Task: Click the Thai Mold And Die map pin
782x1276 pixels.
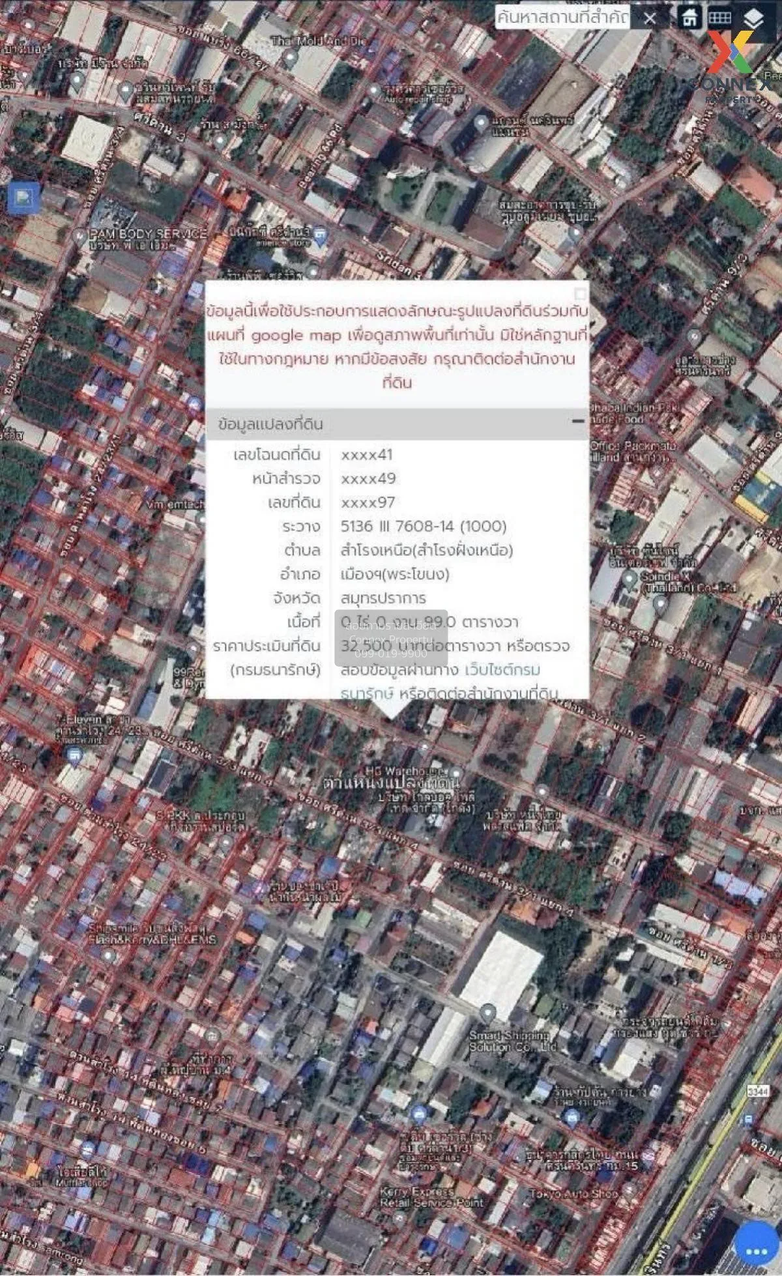Action: (x=291, y=61)
